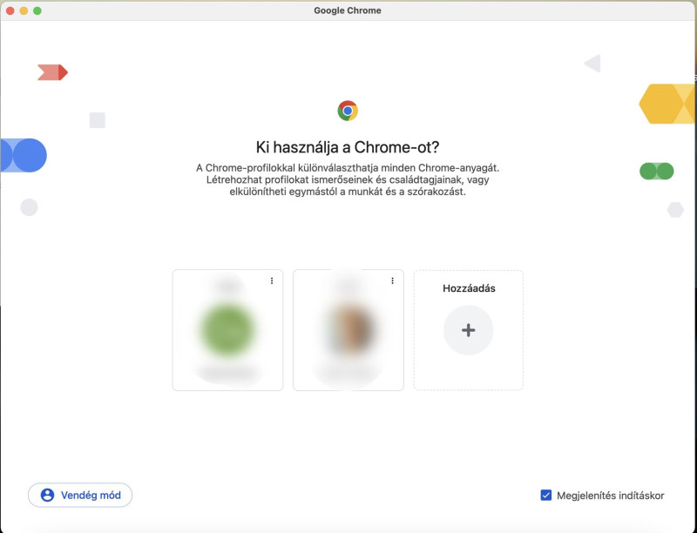Choose the profile with the photo avatar
Screen dimensions: 697x533
click(348, 330)
